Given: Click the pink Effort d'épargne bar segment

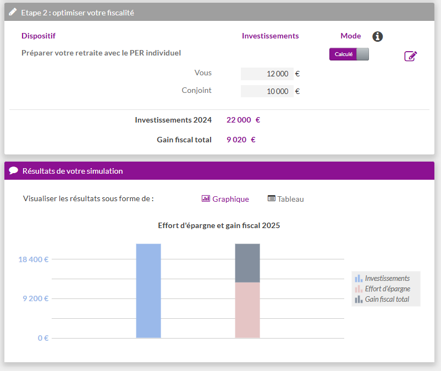Looking at the screenshot, I should coord(247,310).
